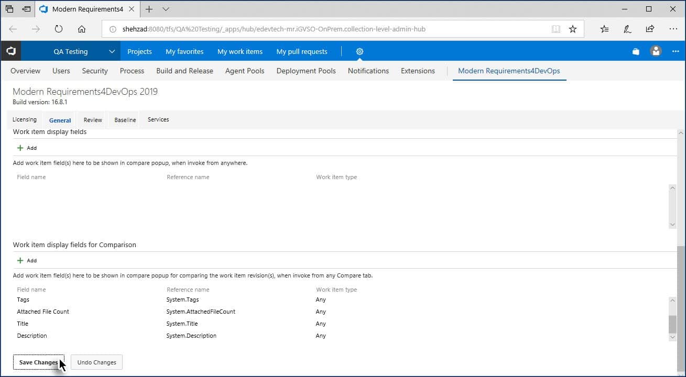Image resolution: width=686 pixels, height=377 pixels.
Task: Select the Tags field row
Action: (x=341, y=300)
